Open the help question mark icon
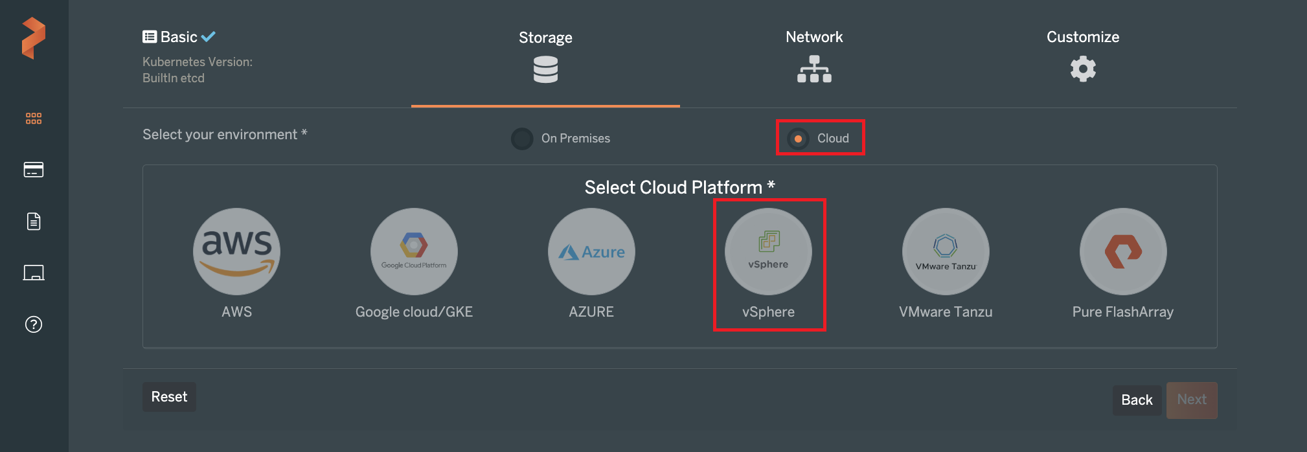 pos(34,324)
